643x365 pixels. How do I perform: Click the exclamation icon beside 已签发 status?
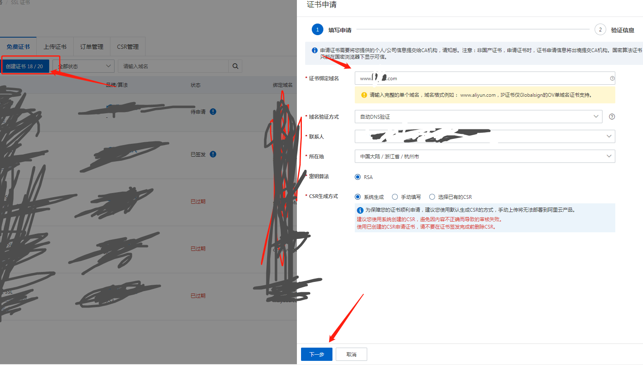pos(213,154)
